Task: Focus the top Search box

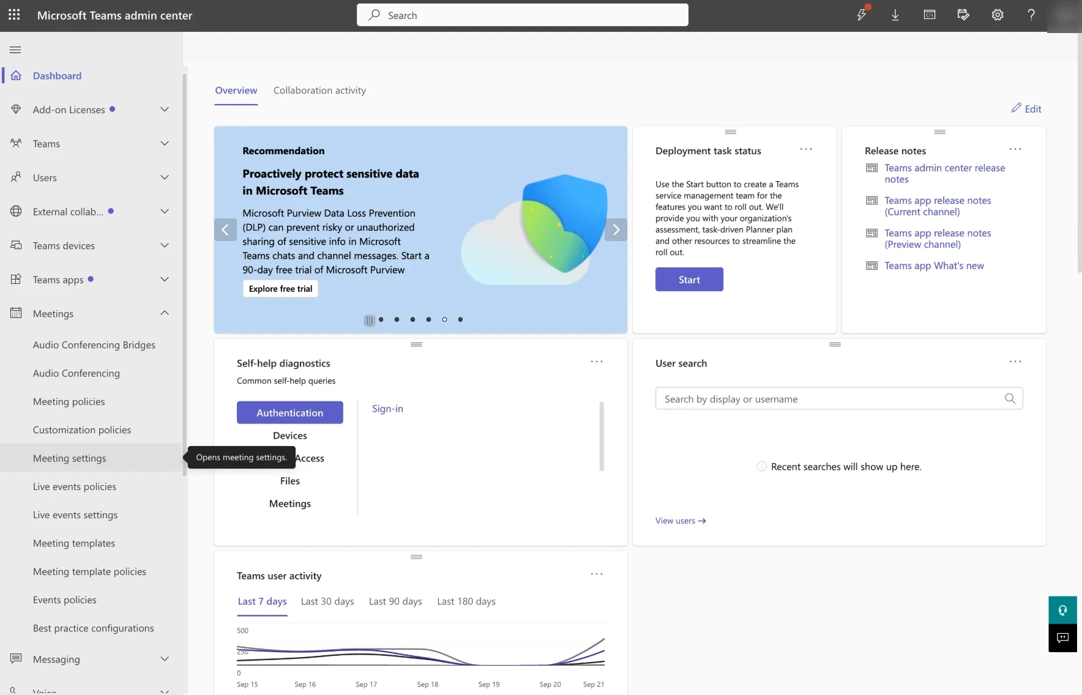Action: tap(523, 15)
